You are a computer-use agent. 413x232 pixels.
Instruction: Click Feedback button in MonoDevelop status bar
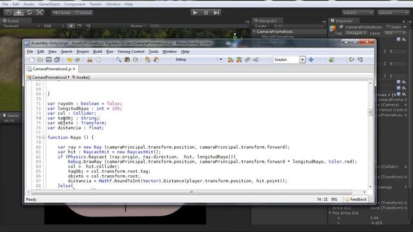tap(356, 199)
